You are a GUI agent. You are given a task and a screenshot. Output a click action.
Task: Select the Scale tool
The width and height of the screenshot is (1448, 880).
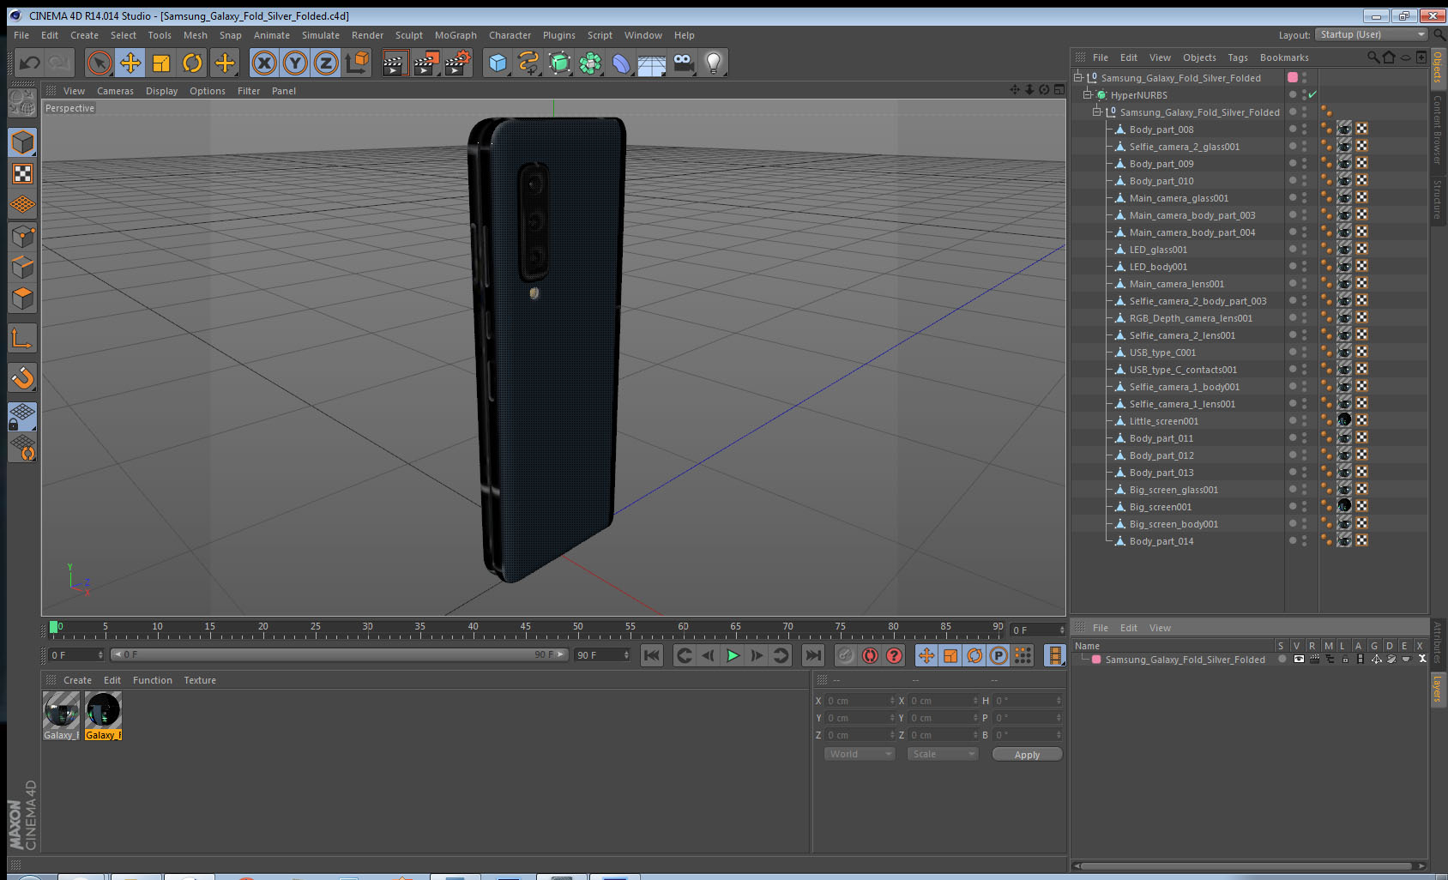click(x=161, y=63)
